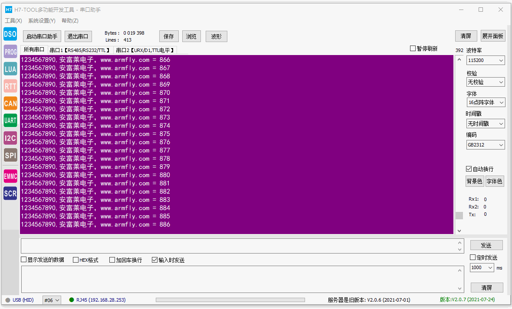
Task: Enable the 定时发送 timed send checkbox
Action: coord(473,257)
